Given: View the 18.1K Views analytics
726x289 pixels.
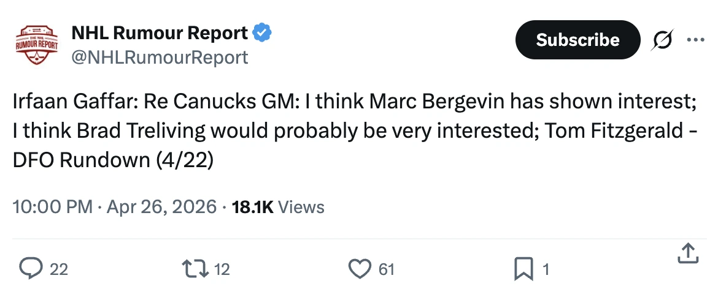Looking at the screenshot, I should click(277, 207).
